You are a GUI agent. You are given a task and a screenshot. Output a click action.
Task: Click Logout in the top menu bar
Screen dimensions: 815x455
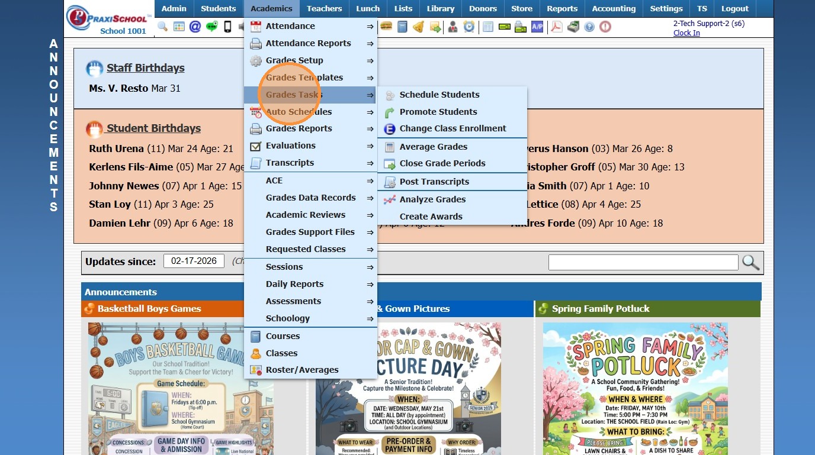pos(735,8)
